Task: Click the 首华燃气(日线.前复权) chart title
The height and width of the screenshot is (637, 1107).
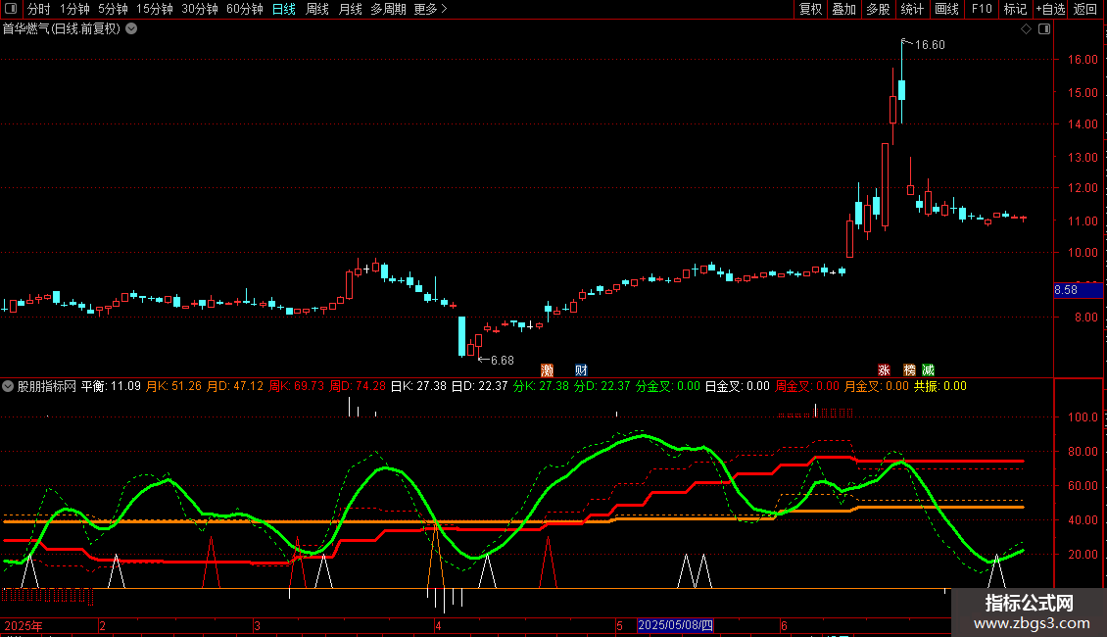Action: click(62, 29)
